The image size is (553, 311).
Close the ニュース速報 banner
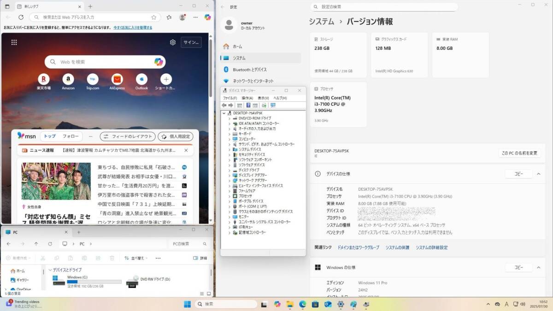click(186, 150)
